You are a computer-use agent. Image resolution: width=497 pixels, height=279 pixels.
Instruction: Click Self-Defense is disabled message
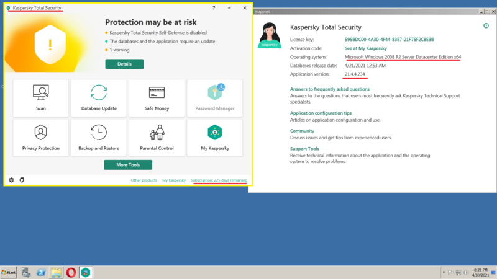[x=158, y=33]
